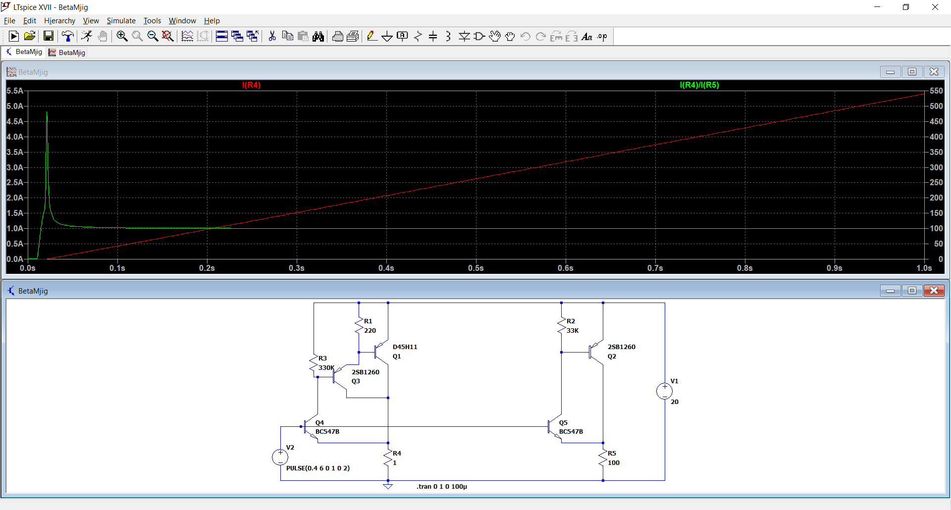This screenshot has height=510, width=951.
Task: Select the Pan magnifier tool
Action: [137, 36]
